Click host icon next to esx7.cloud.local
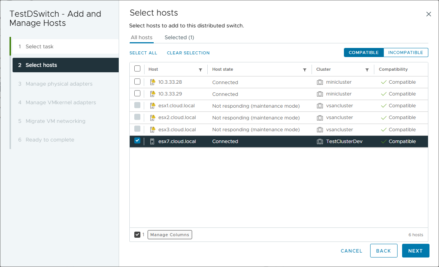 pos(153,141)
